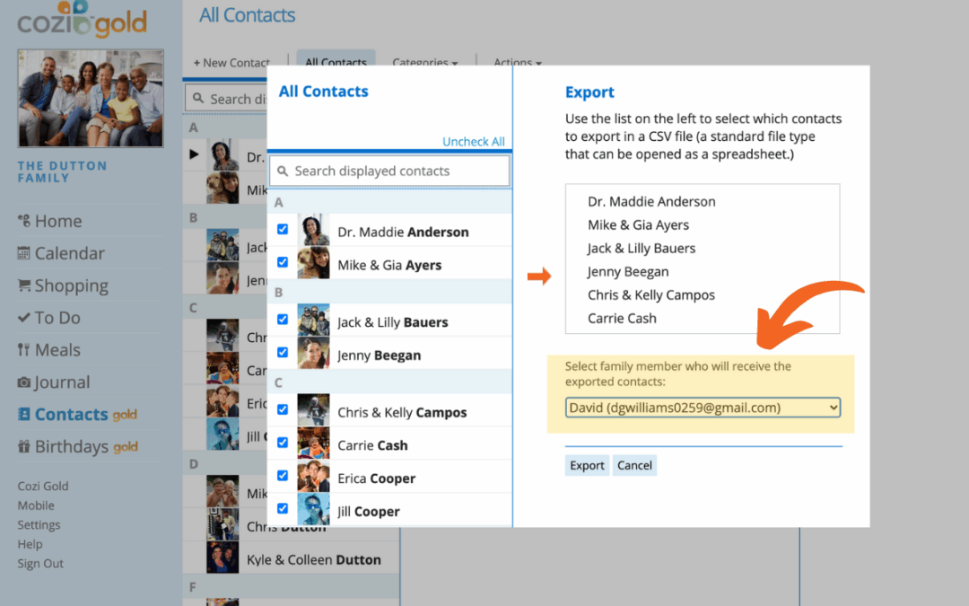The image size is (969, 606).
Task: Click the Journal camera icon
Action: coord(24,382)
